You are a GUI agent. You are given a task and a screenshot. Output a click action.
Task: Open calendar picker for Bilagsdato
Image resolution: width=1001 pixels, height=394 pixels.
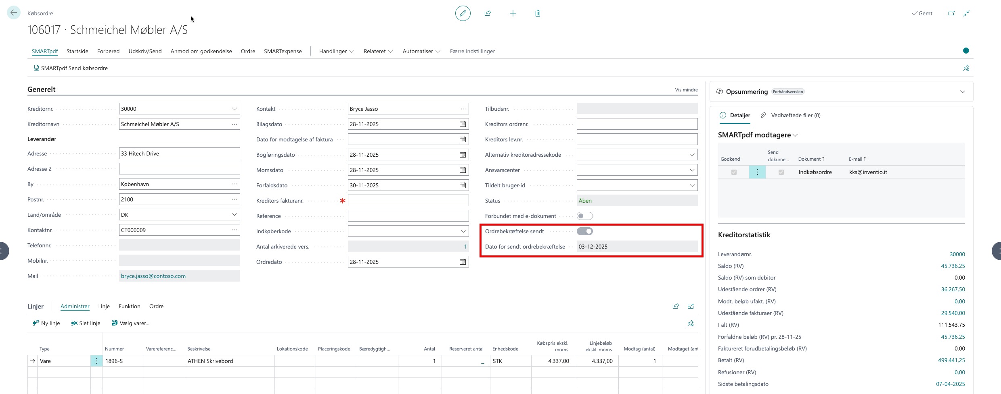coord(463,124)
